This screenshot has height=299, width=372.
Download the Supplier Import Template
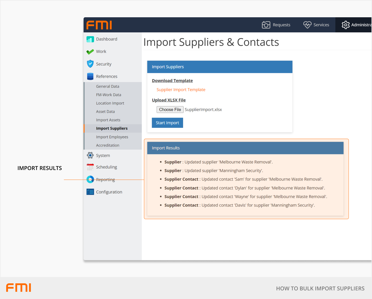click(181, 90)
